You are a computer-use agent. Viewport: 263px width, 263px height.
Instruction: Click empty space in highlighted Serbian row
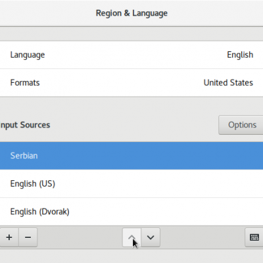tap(153, 156)
